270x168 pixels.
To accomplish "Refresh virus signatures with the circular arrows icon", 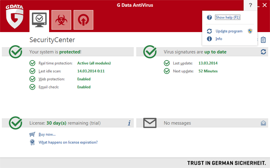I will point(263,52).
